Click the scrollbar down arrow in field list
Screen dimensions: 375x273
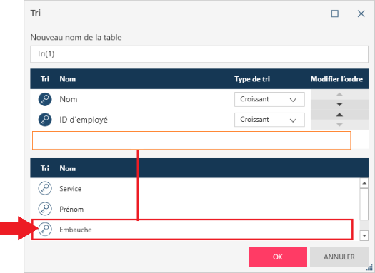click(x=364, y=235)
